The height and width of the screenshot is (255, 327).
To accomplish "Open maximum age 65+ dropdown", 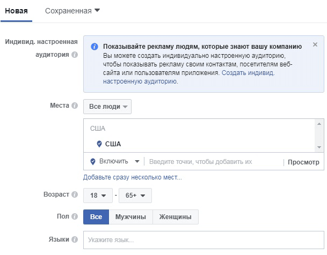I will (135, 196).
